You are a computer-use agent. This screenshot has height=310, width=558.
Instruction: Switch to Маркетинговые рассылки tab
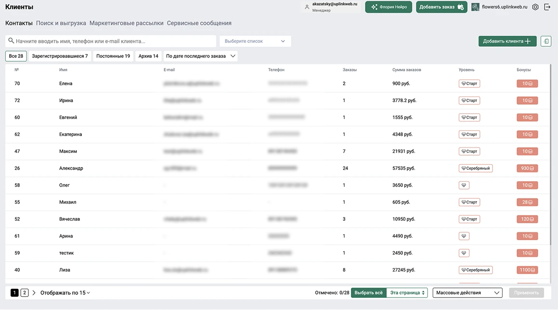tap(126, 23)
